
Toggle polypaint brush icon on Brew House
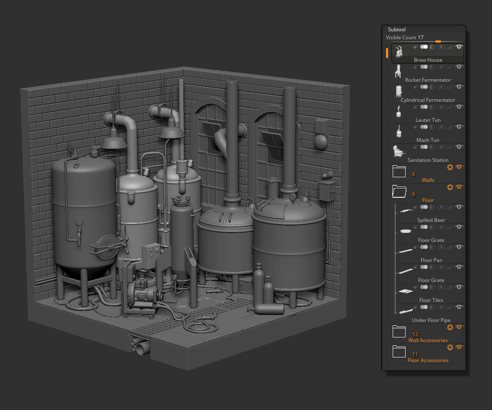pyautogui.click(x=450, y=47)
